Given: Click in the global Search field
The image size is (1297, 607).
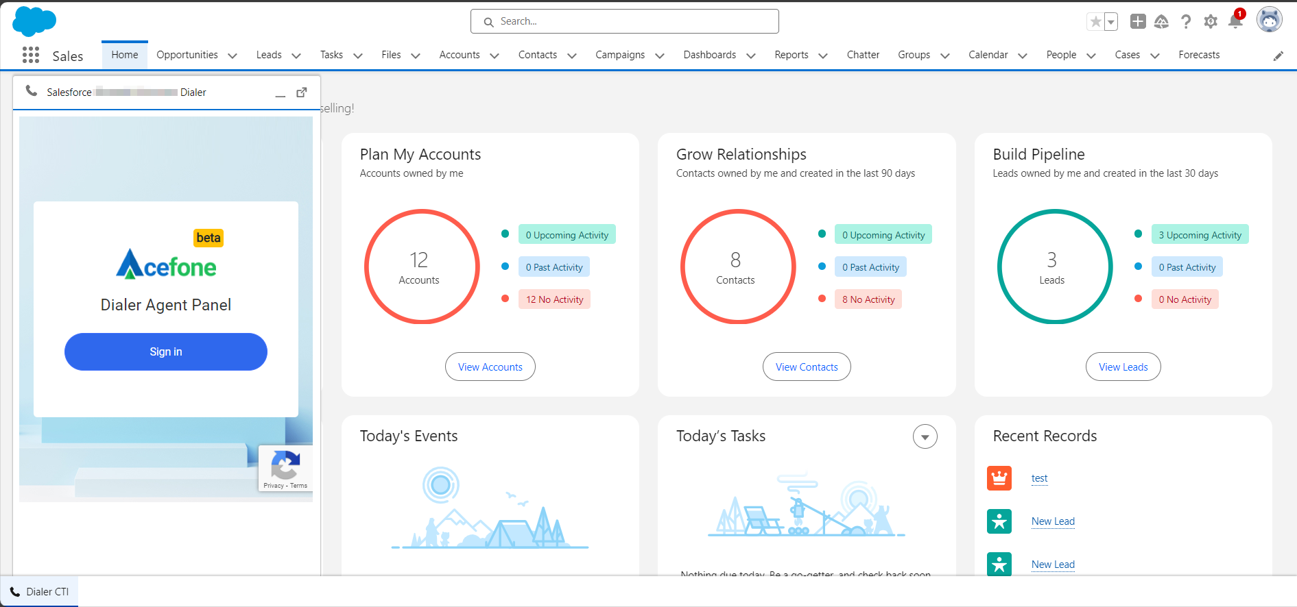Looking at the screenshot, I should click(625, 21).
